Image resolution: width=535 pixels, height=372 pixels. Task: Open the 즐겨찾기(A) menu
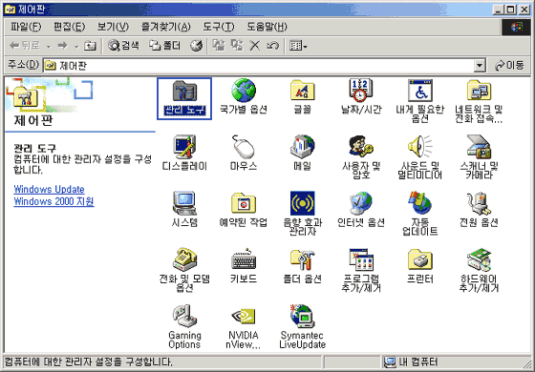pyautogui.click(x=166, y=27)
